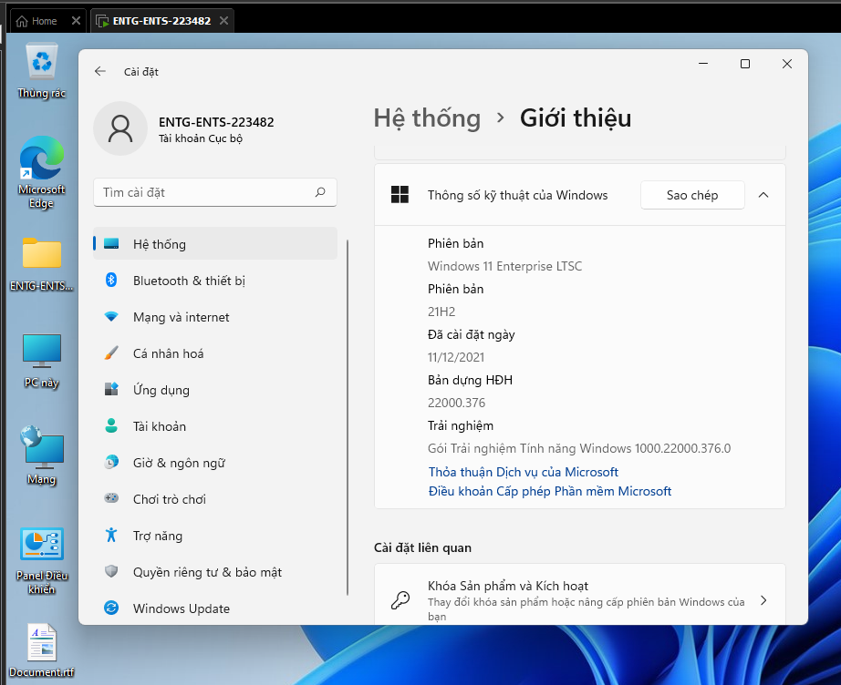Click OS build value 22000.376

point(456,403)
